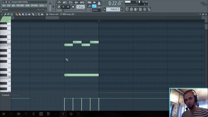Click the step-edit arrow icon
Screen dimensions: 208x117
(94, 2)
